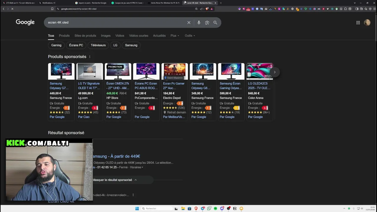This screenshot has width=377, height=212.
Task: Click the Par Ciao link
Action: (84, 117)
